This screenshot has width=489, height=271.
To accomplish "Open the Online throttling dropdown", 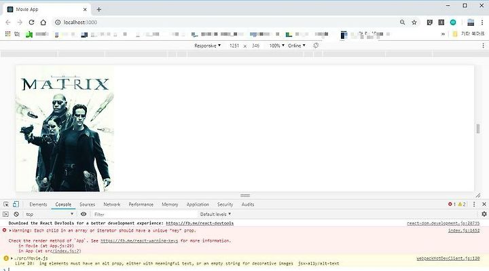I will pos(297,46).
